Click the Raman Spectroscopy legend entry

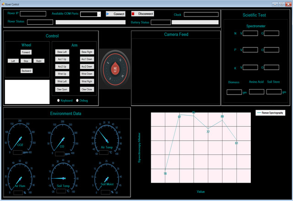click(x=271, y=112)
